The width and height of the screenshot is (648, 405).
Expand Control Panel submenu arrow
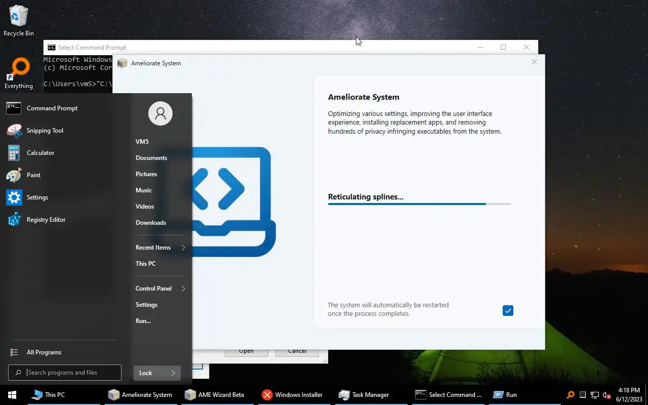(x=183, y=289)
